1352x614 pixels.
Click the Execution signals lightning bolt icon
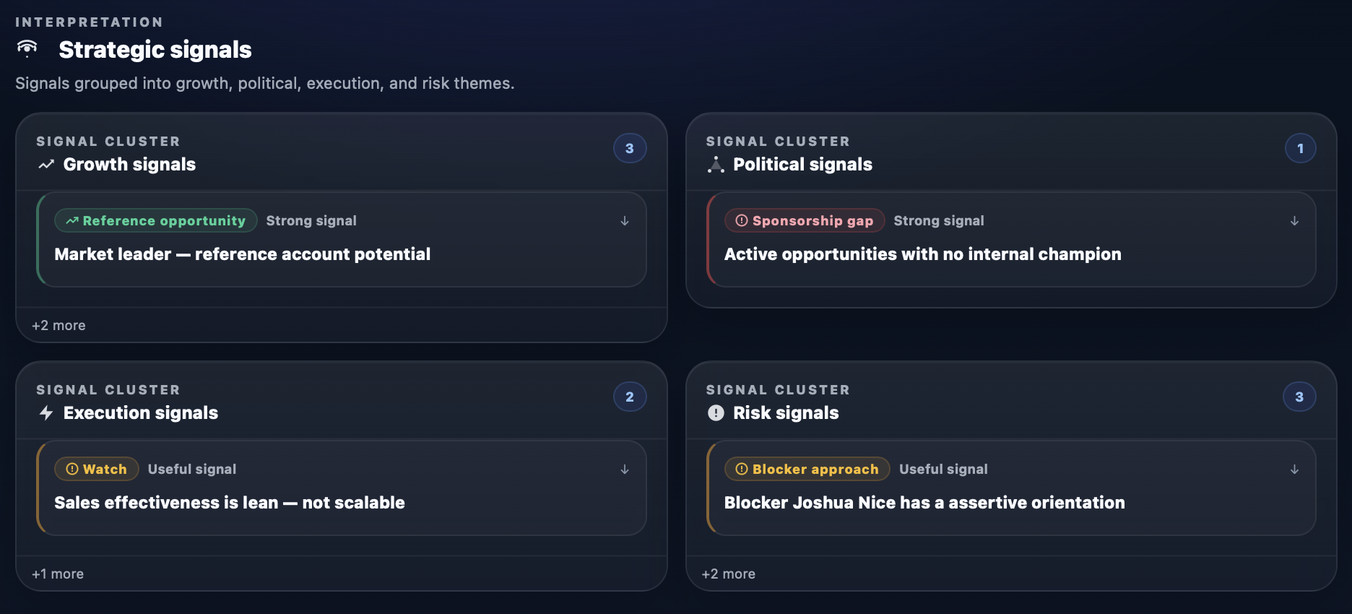(46, 413)
